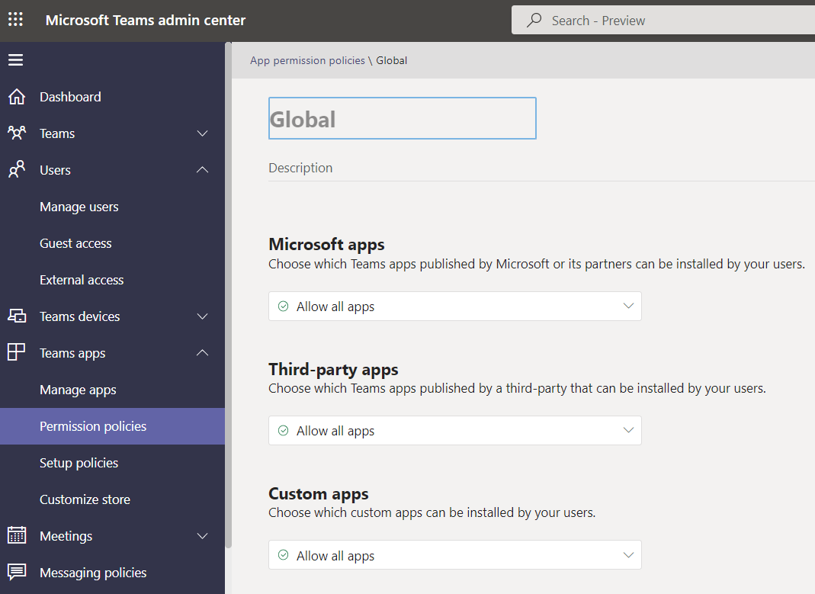The width and height of the screenshot is (815, 594).
Task: Click the Teams sidebar icon
Action: click(15, 133)
